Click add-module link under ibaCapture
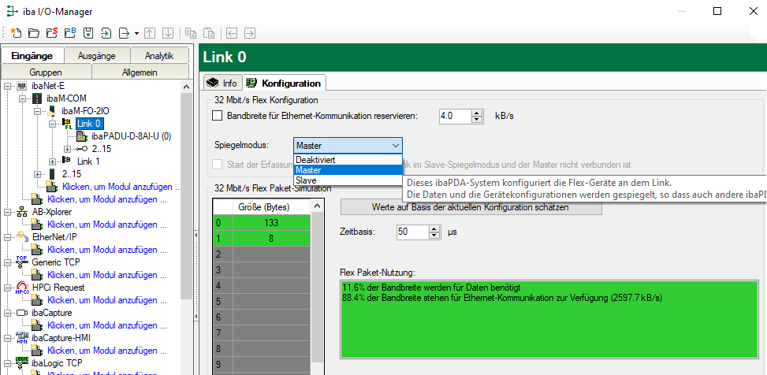The height and width of the screenshot is (375, 767). (x=106, y=325)
